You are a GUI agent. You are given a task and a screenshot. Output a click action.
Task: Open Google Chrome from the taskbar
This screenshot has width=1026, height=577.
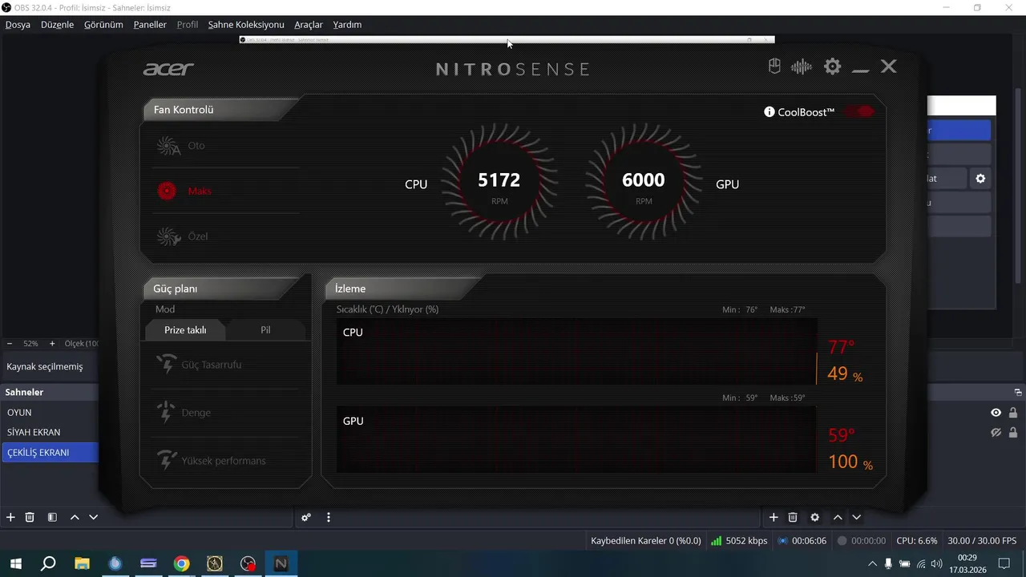click(181, 564)
